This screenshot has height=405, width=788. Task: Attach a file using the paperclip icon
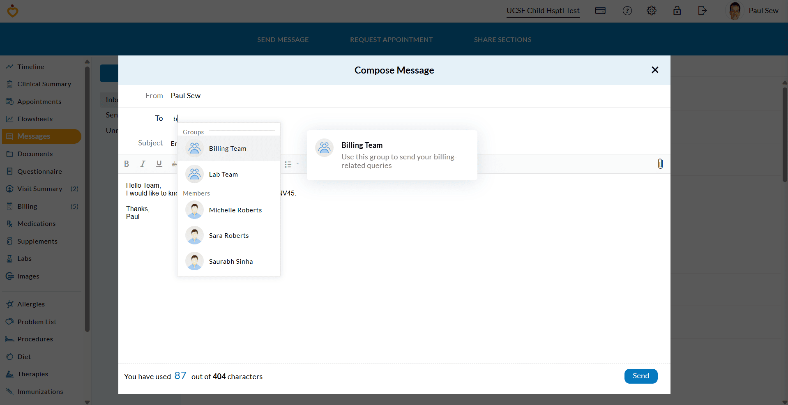660,164
